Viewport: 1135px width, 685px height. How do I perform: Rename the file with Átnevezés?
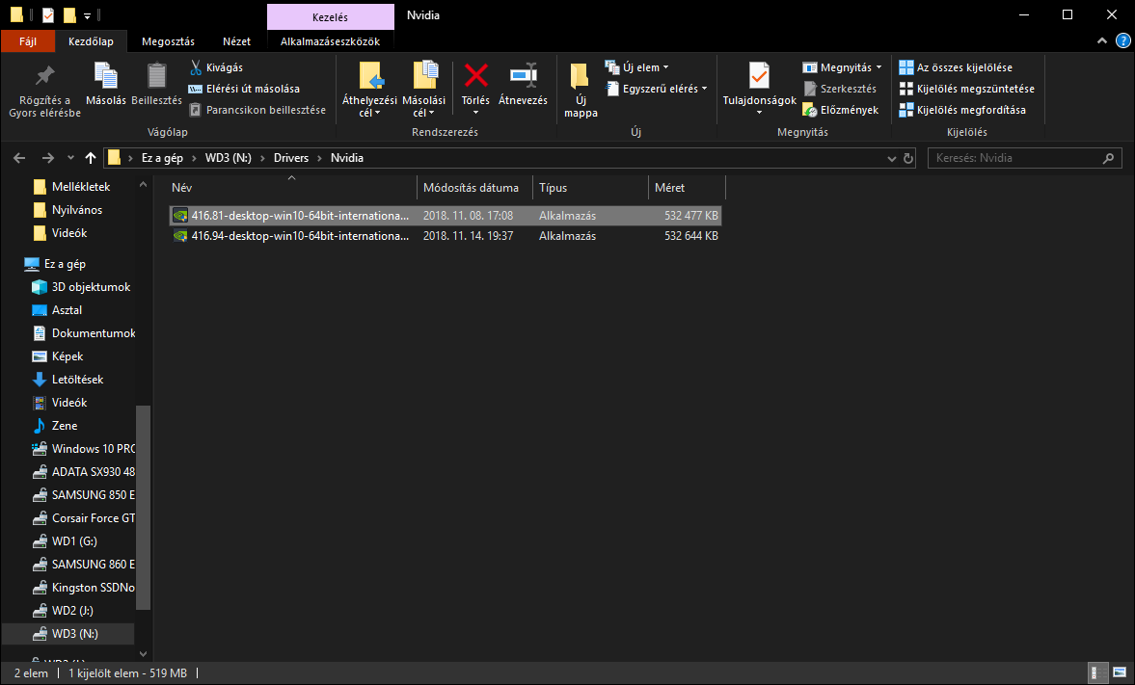click(x=523, y=85)
